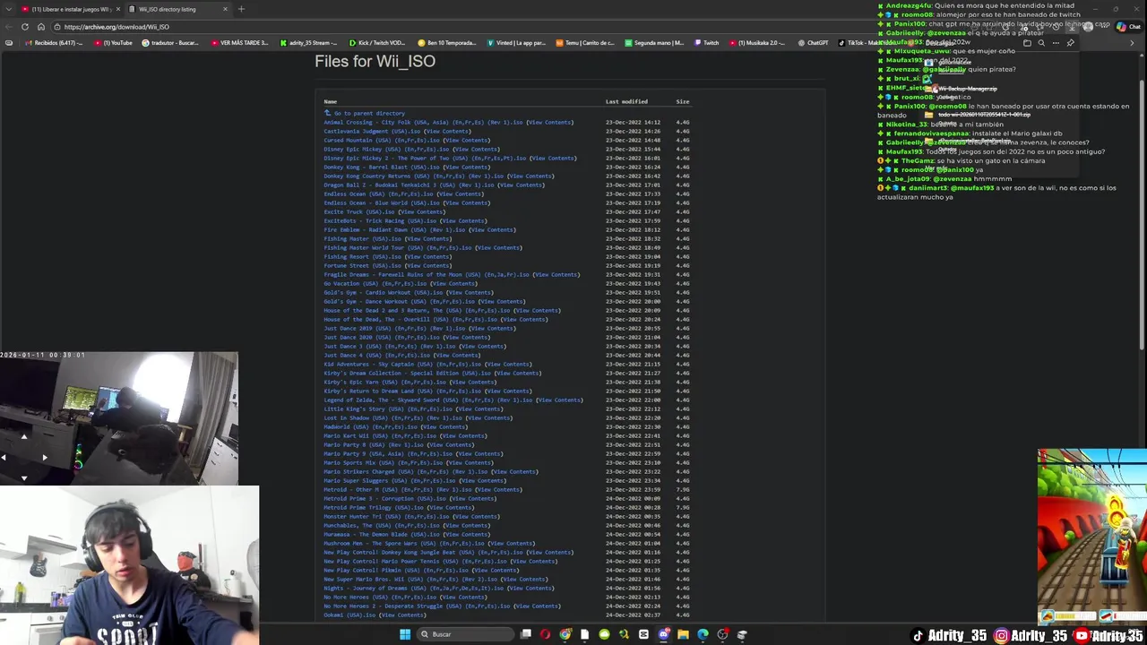Screen dimensions: 1147x645
Task: Open OBS Studio from the taskbar
Action: coord(722,634)
